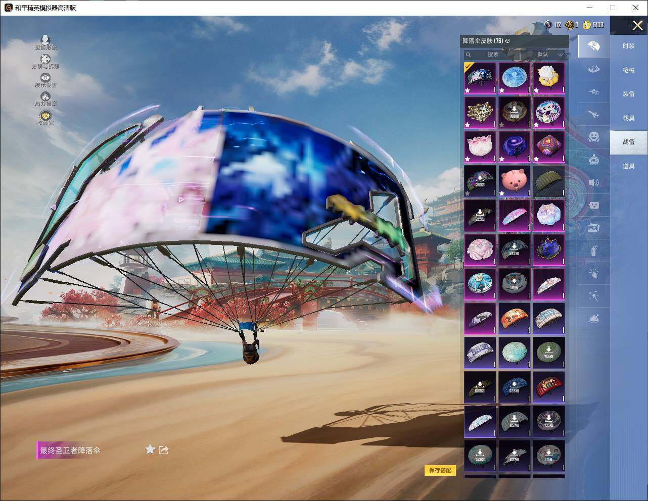Click the share icon beside the parachute name
The image size is (648, 501).
point(163,449)
